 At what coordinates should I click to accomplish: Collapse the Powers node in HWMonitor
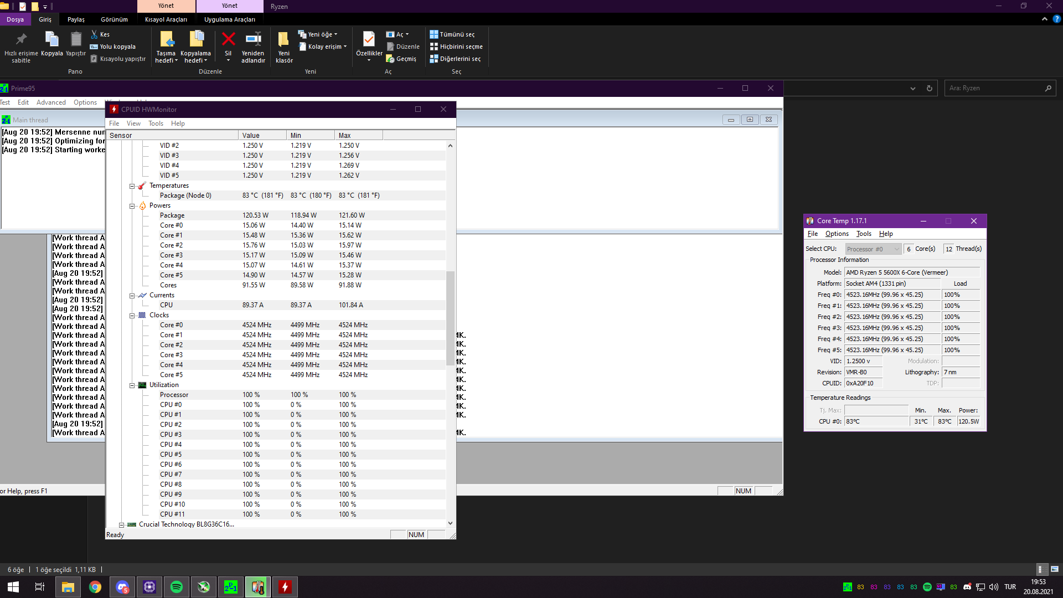pyautogui.click(x=132, y=206)
